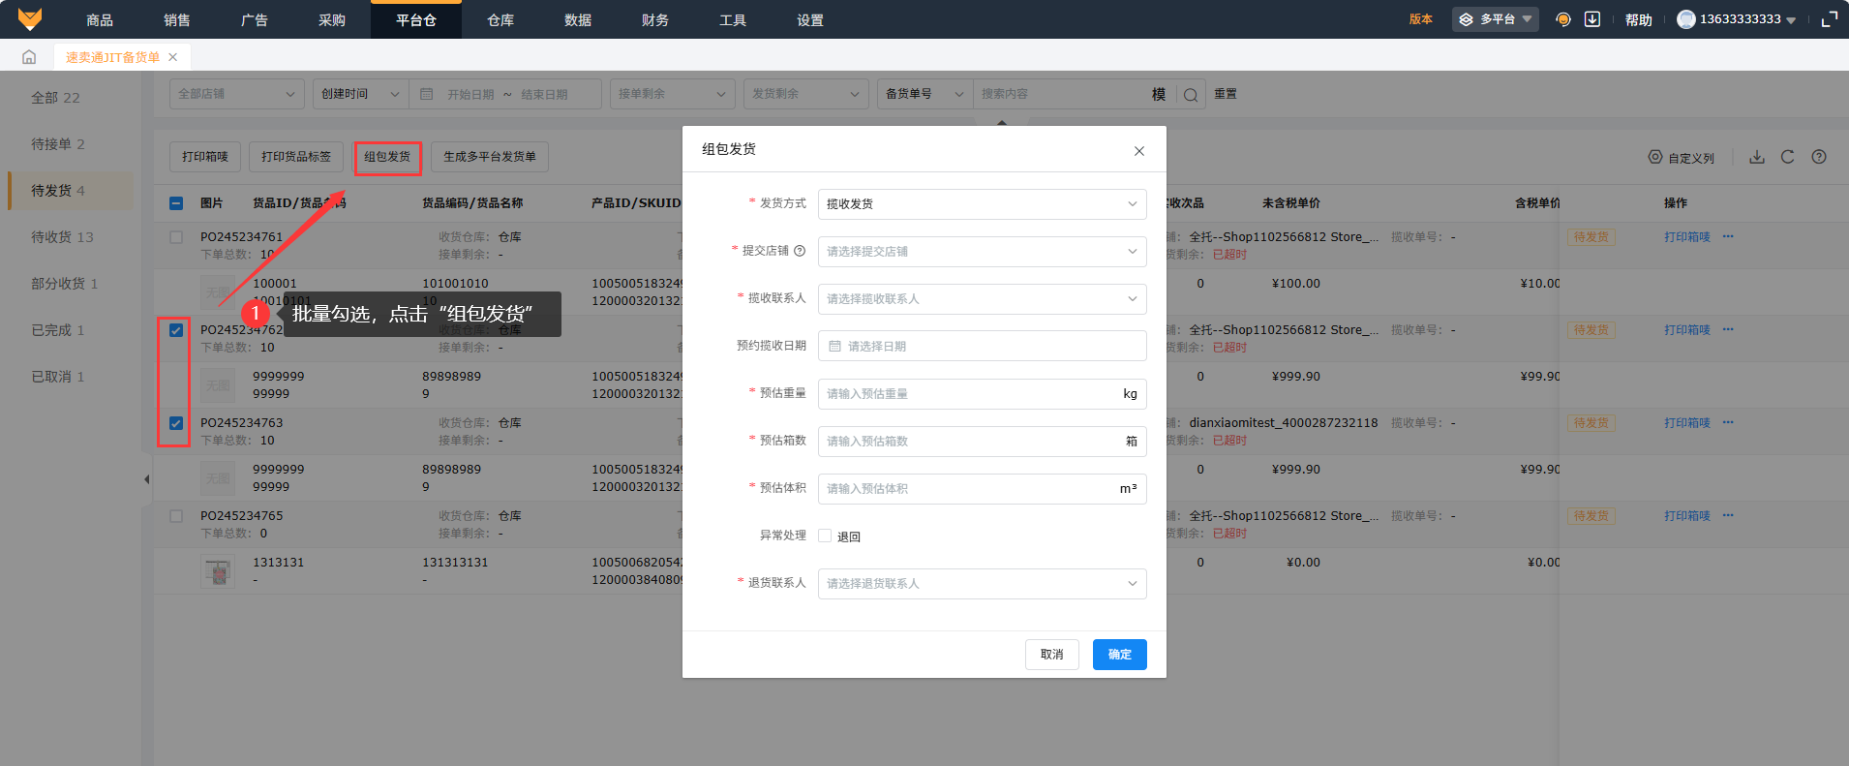Uncheck order PO245234762 checkbox
This screenshot has height=766, width=1849.
point(176,330)
